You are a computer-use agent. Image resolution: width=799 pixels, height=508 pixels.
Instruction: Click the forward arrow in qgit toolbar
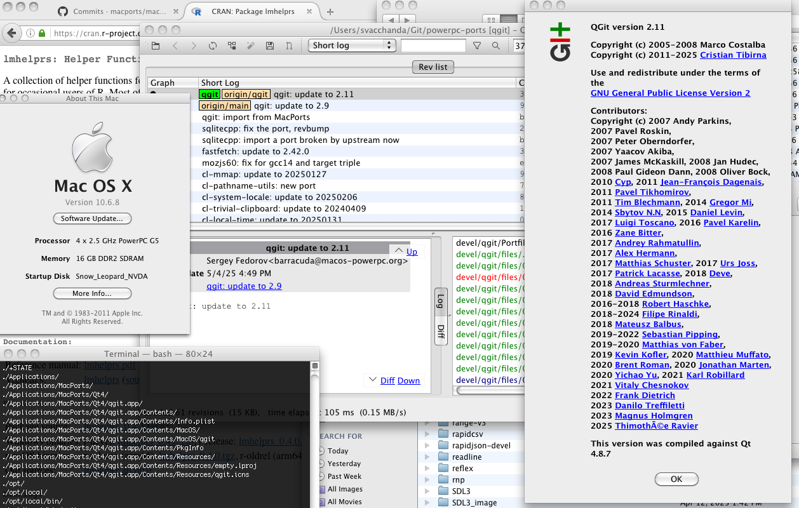(x=194, y=46)
